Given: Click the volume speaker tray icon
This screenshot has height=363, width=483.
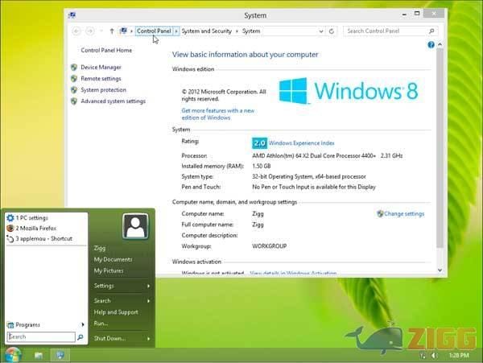Looking at the screenshot, I should [x=435, y=356].
